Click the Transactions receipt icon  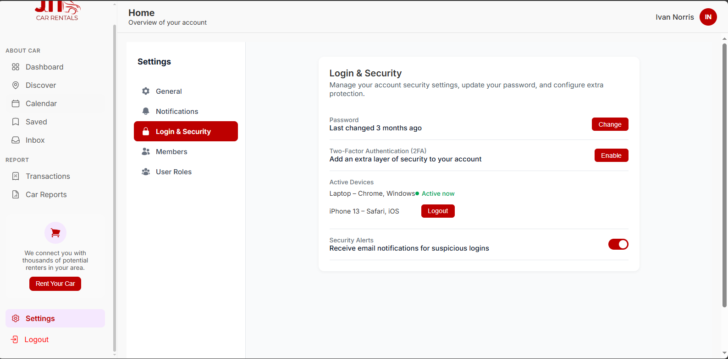pyautogui.click(x=16, y=176)
